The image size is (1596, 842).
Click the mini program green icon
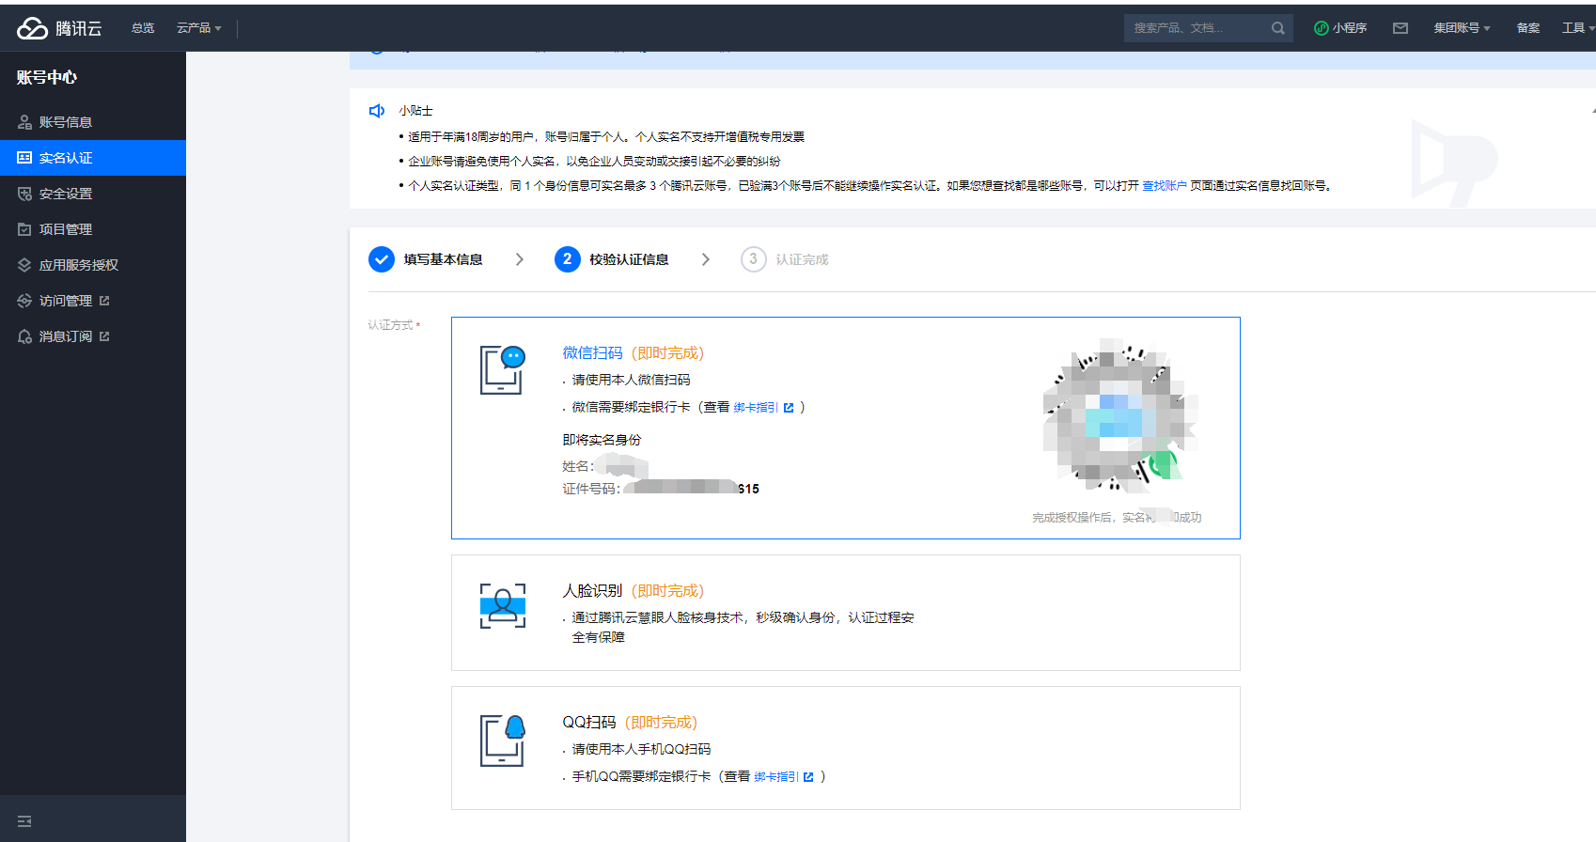(x=1321, y=28)
